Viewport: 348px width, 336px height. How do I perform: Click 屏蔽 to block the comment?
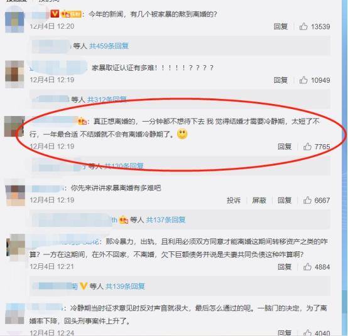click(x=259, y=201)
